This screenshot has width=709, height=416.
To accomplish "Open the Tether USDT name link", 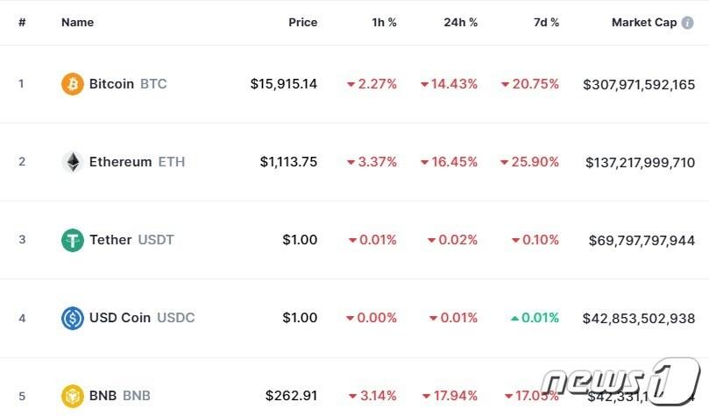I will pyautogui.click(x=131, y=240).
